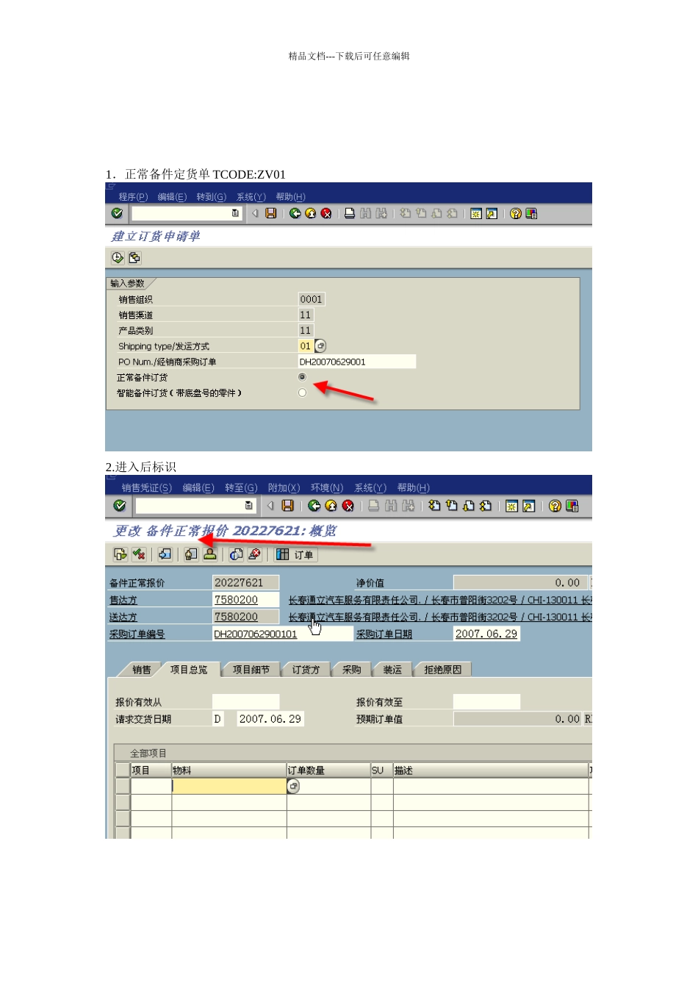Click the 采购订单编号 link label

pos(137,634)
